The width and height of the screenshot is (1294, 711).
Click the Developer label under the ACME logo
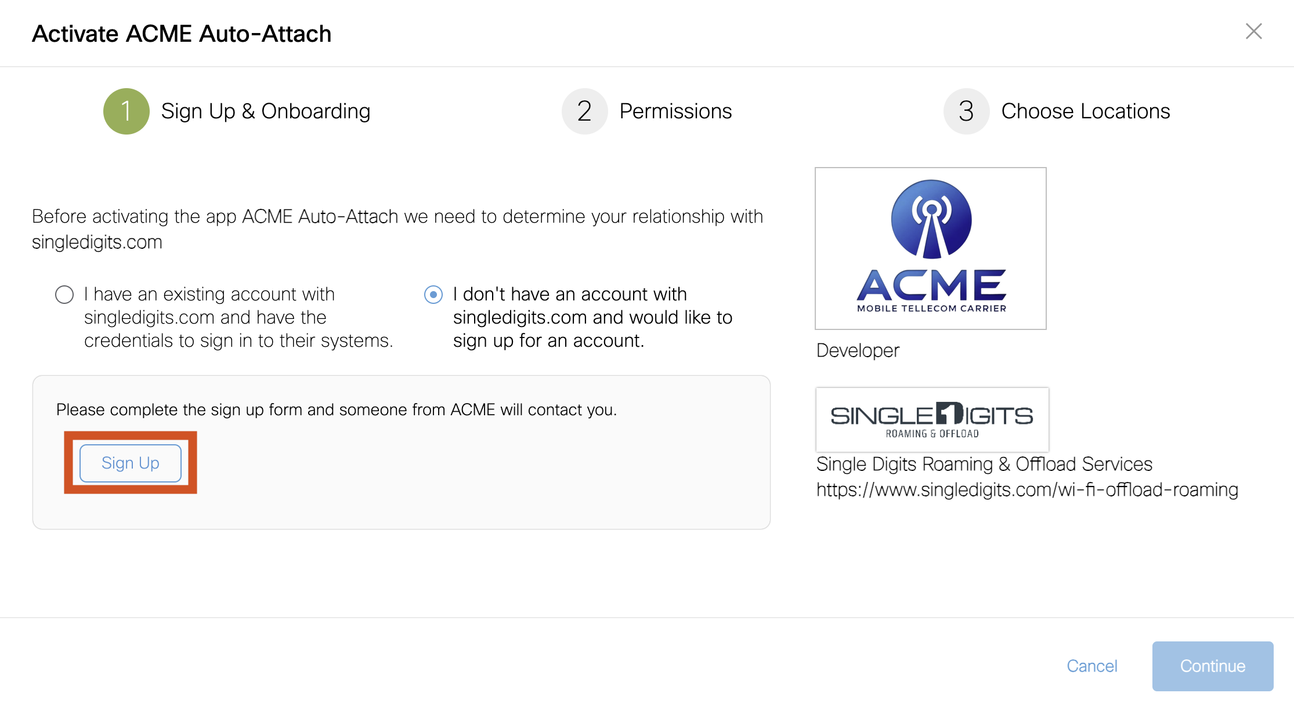tap(858, 350)
